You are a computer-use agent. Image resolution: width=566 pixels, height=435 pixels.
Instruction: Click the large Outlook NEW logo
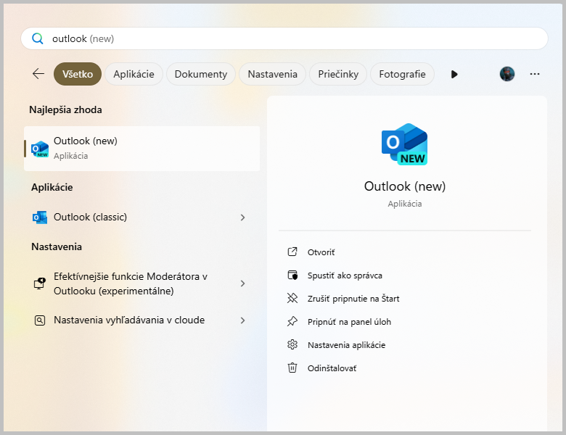405,144
